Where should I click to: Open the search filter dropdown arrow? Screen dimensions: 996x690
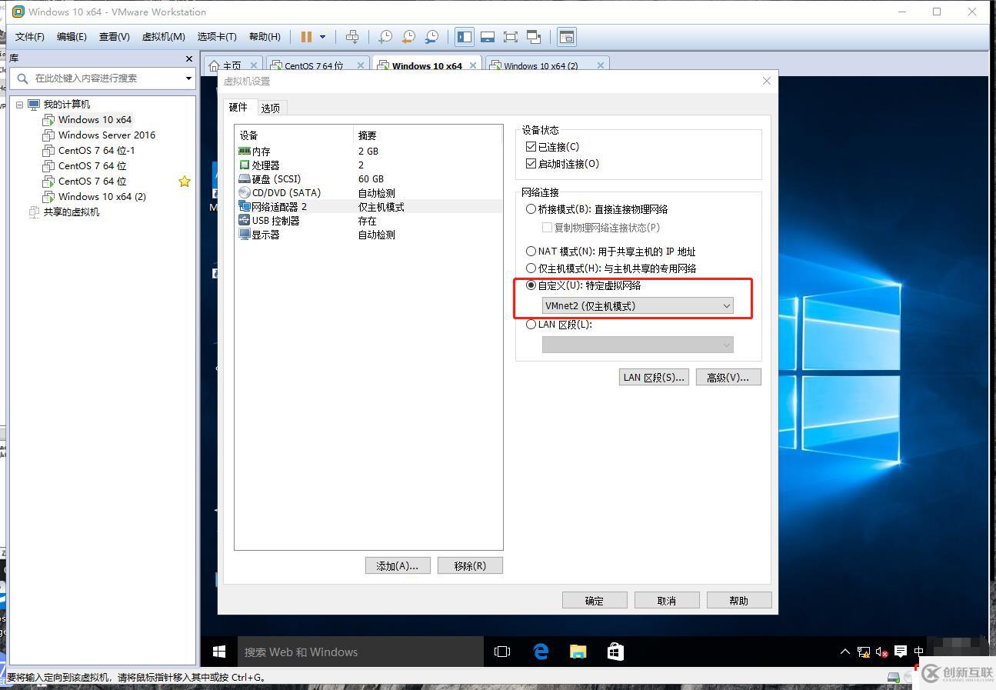pos(188,78)
